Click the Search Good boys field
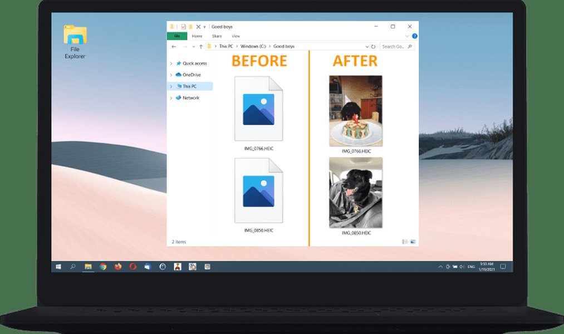This screenshot has width=564, height=334. pyautogui.click(x=397, y=47)
